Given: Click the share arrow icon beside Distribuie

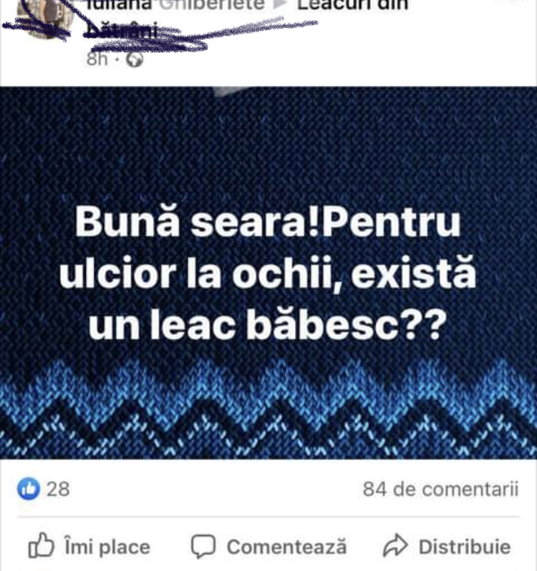Looking at the screenshot, I should tap(395, 545).
